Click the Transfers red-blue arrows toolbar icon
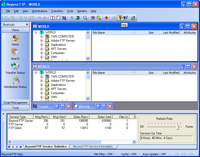200x157 pixels. pos(64,18)
